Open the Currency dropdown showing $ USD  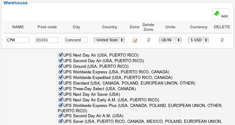(198, 40)
